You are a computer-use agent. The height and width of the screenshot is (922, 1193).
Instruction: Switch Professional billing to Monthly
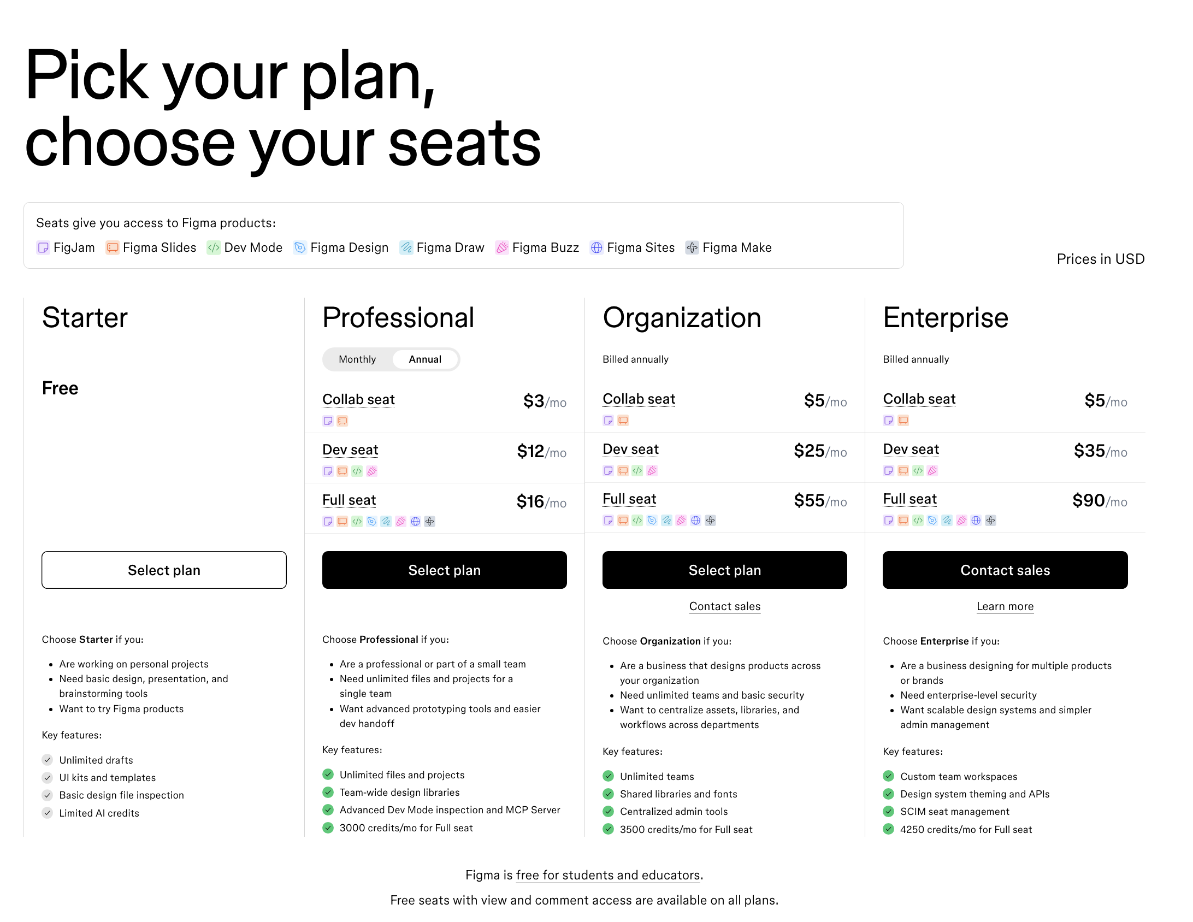(357, 359)
